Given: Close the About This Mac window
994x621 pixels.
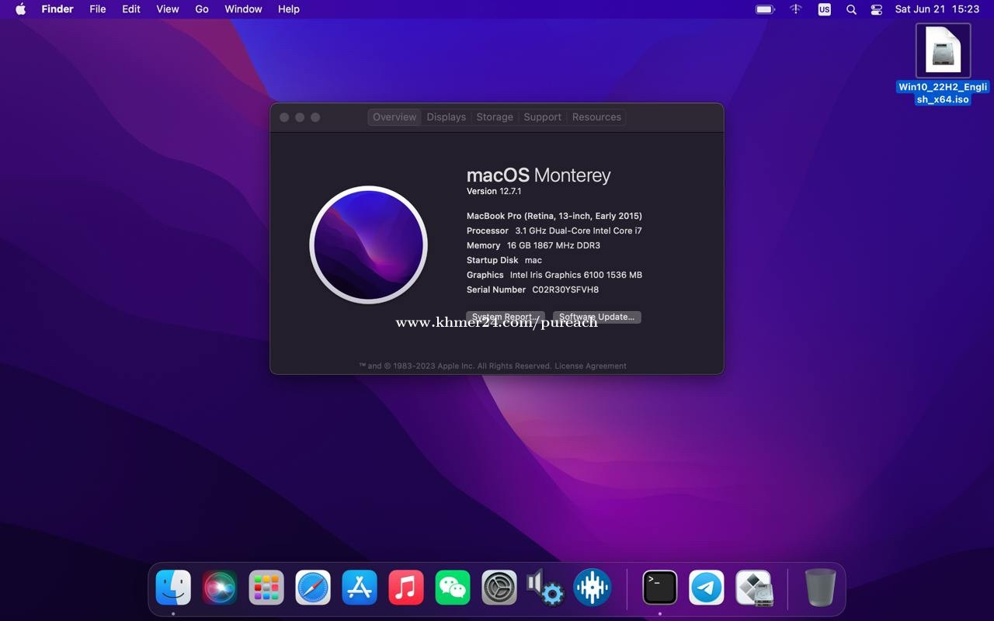Looking at the screenshot, I should [x=284, y=117].
